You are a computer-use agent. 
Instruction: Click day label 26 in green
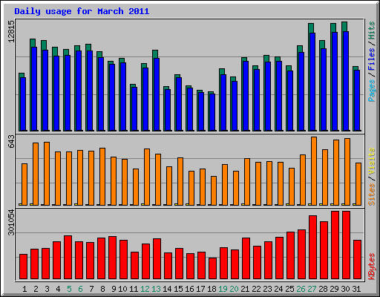[x=301, y=289]
